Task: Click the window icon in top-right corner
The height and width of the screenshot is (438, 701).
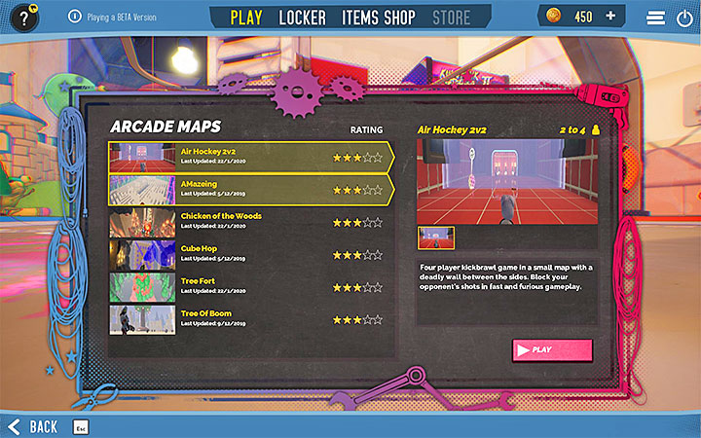Action: coord(683,18)
